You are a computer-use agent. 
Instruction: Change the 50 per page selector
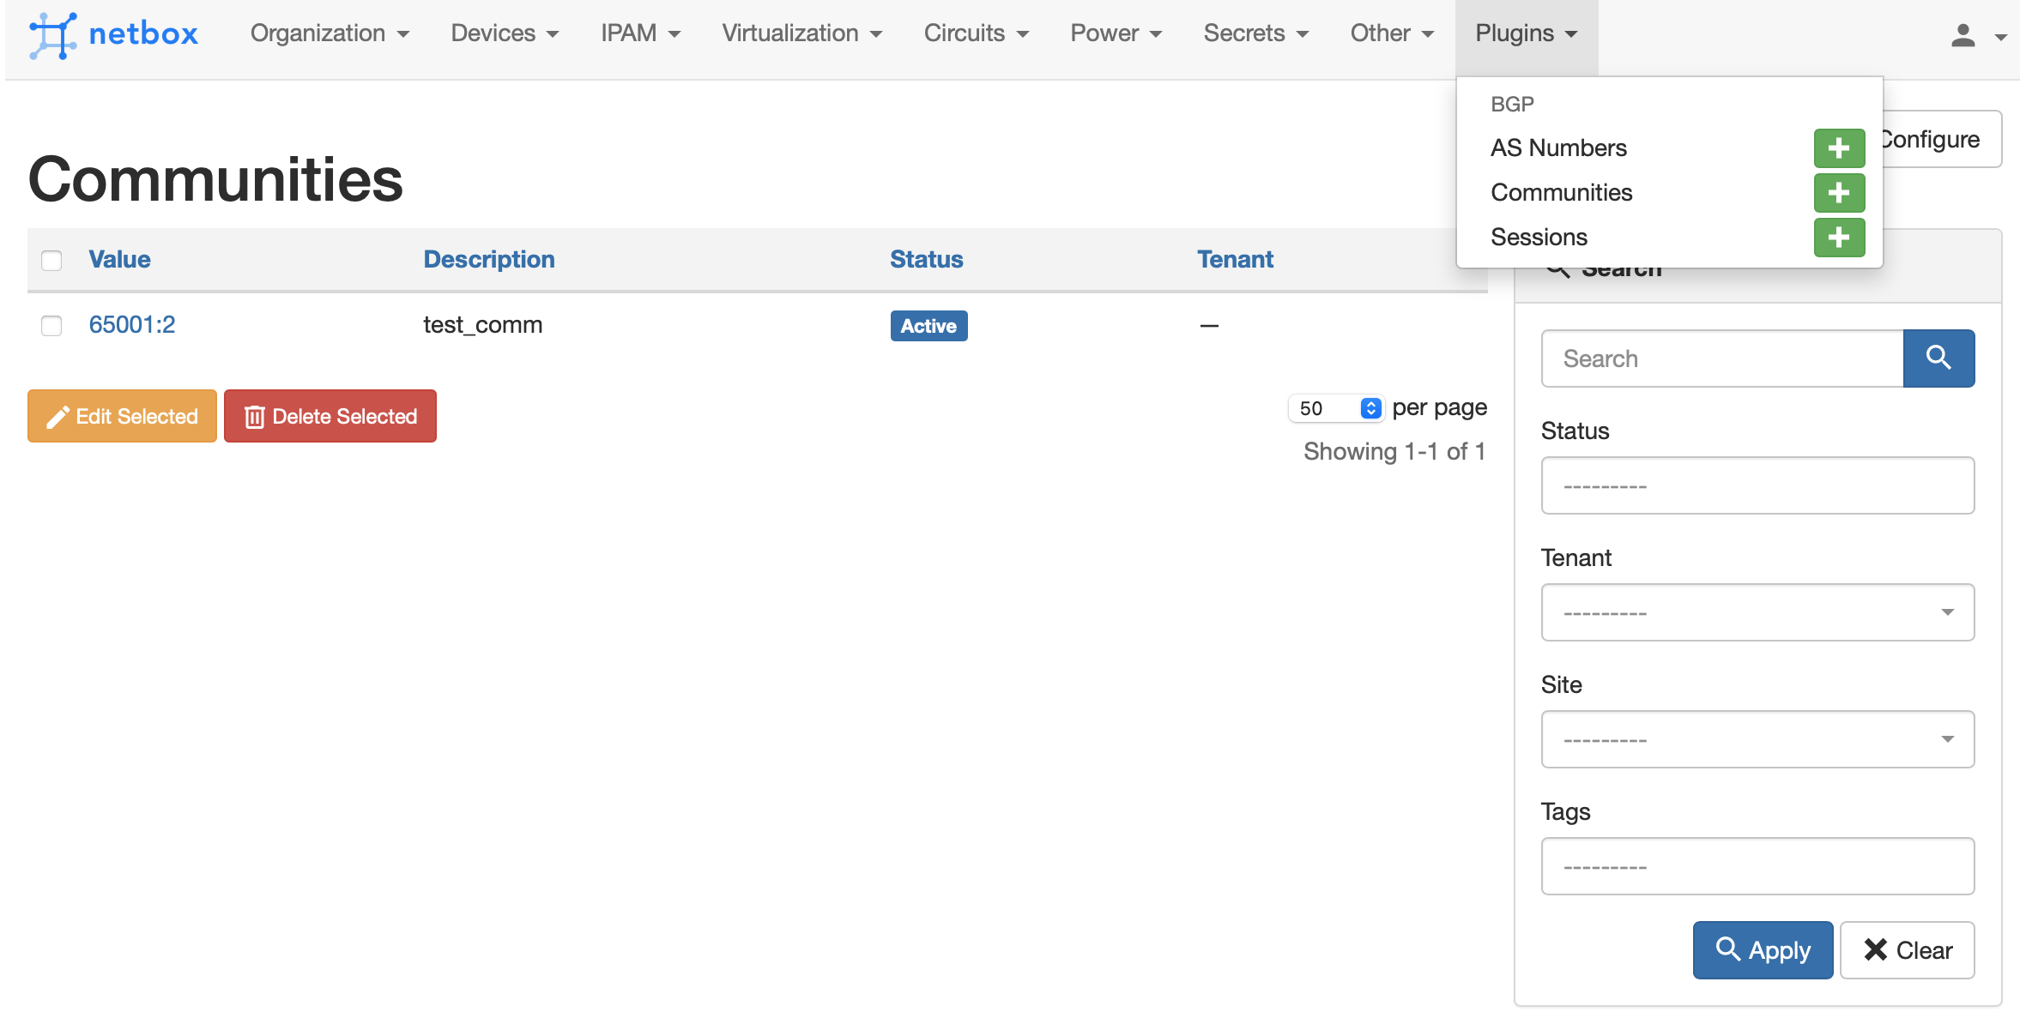pyautogui.click(x=1335, y=408)
